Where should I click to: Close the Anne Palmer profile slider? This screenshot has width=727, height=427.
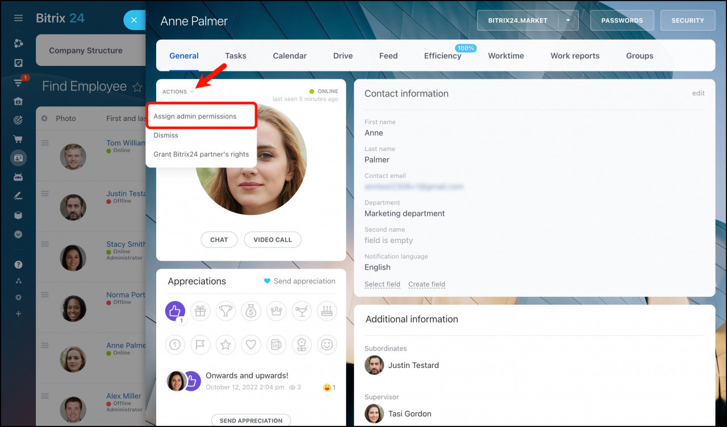tap(134, 20)
